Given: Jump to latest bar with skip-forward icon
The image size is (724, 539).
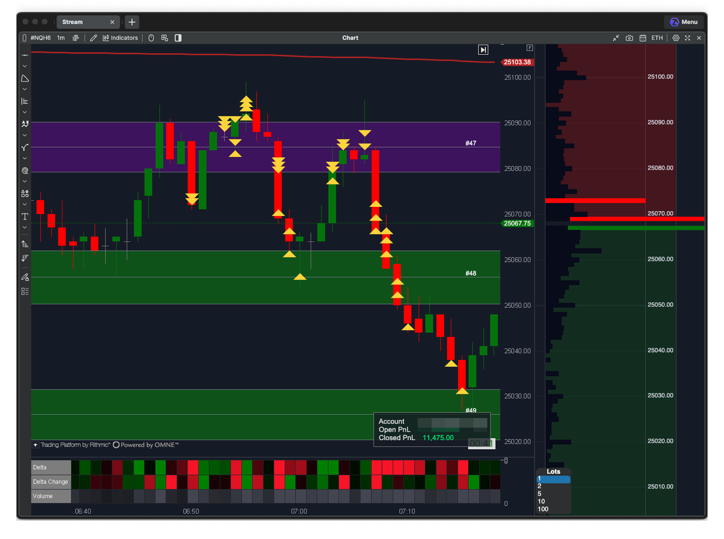Looking at the screenshot, I should pos(483,49).
